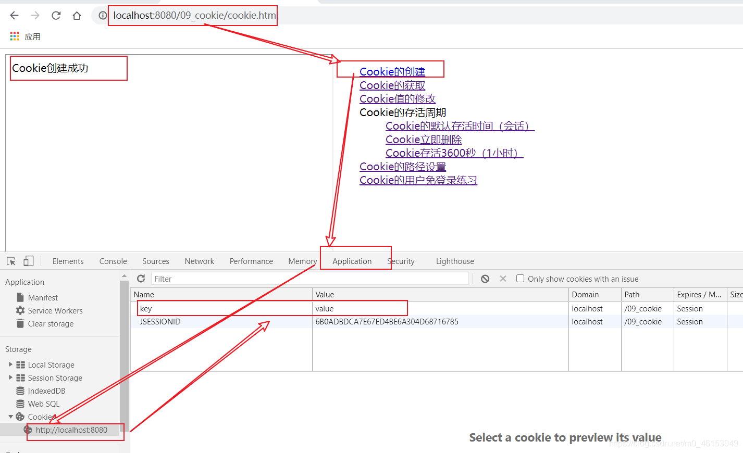Open the Cookie的创建 link
Screen dimensions: 743x453
(392, 72)
